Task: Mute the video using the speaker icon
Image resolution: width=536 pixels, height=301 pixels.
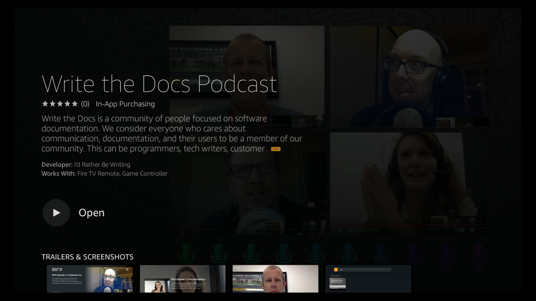Action: point(350,231)
